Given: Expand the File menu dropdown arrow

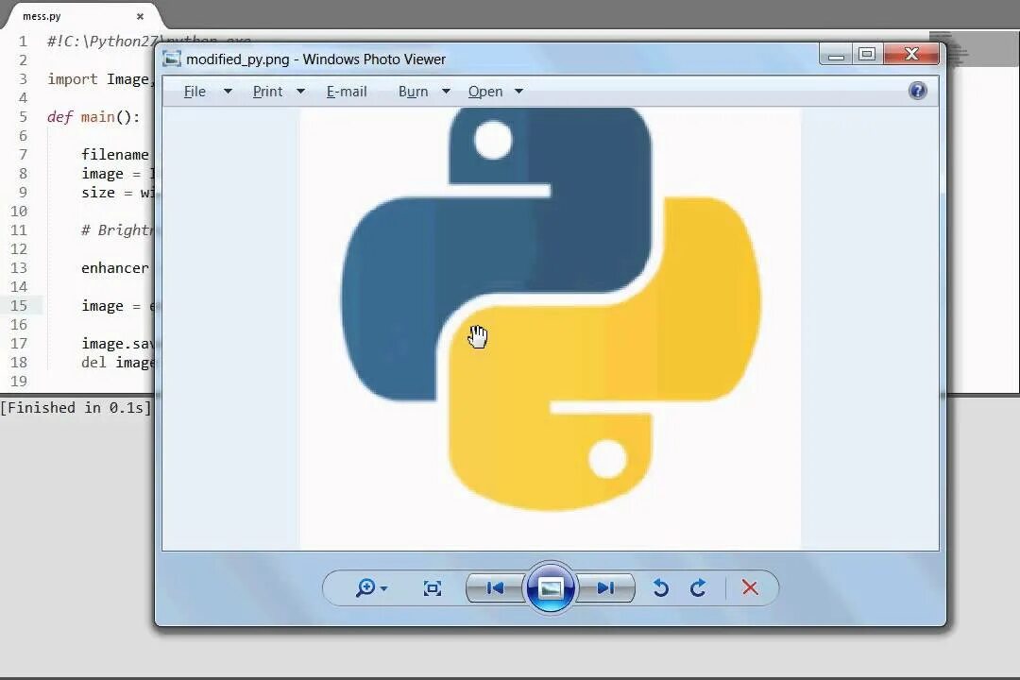Looking at the screenshot, I should coord(228,91).
